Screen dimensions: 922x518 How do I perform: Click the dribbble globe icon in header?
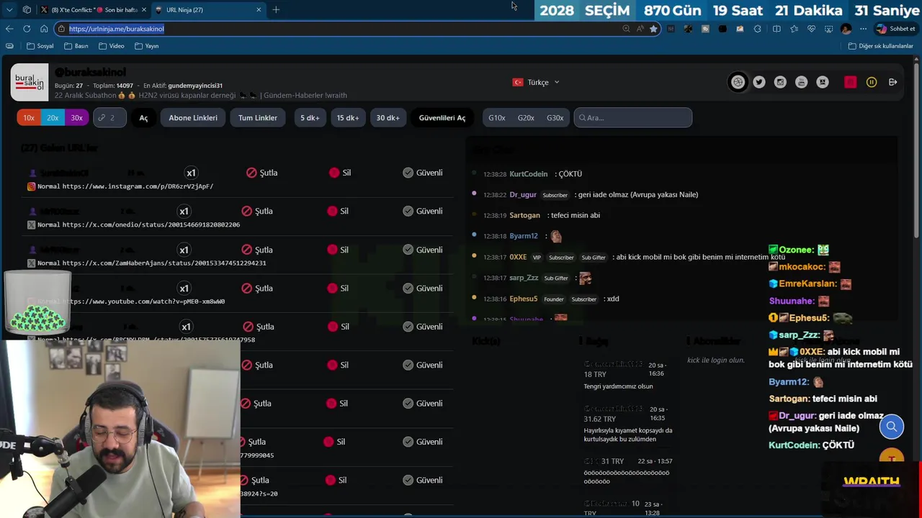pyautogui.click(x=738, y=82)
